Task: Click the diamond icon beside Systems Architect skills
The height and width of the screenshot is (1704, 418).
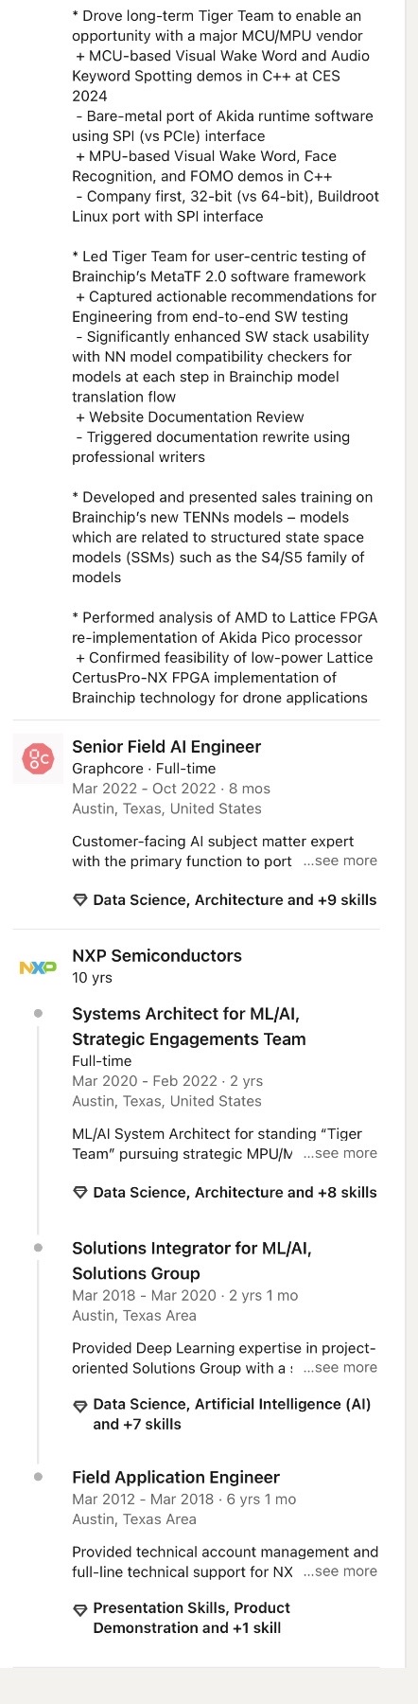Action: pyautogui.click(x=80, y=1193)
